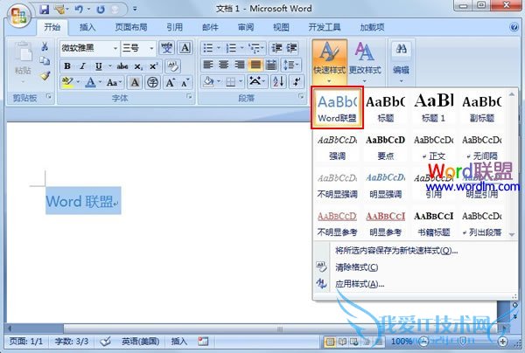
Task: Click the distributed alignment icon
Action: click(x=271, y=65)
